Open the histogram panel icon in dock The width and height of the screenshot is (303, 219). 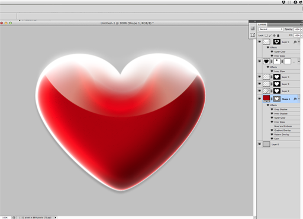[253, 28]
